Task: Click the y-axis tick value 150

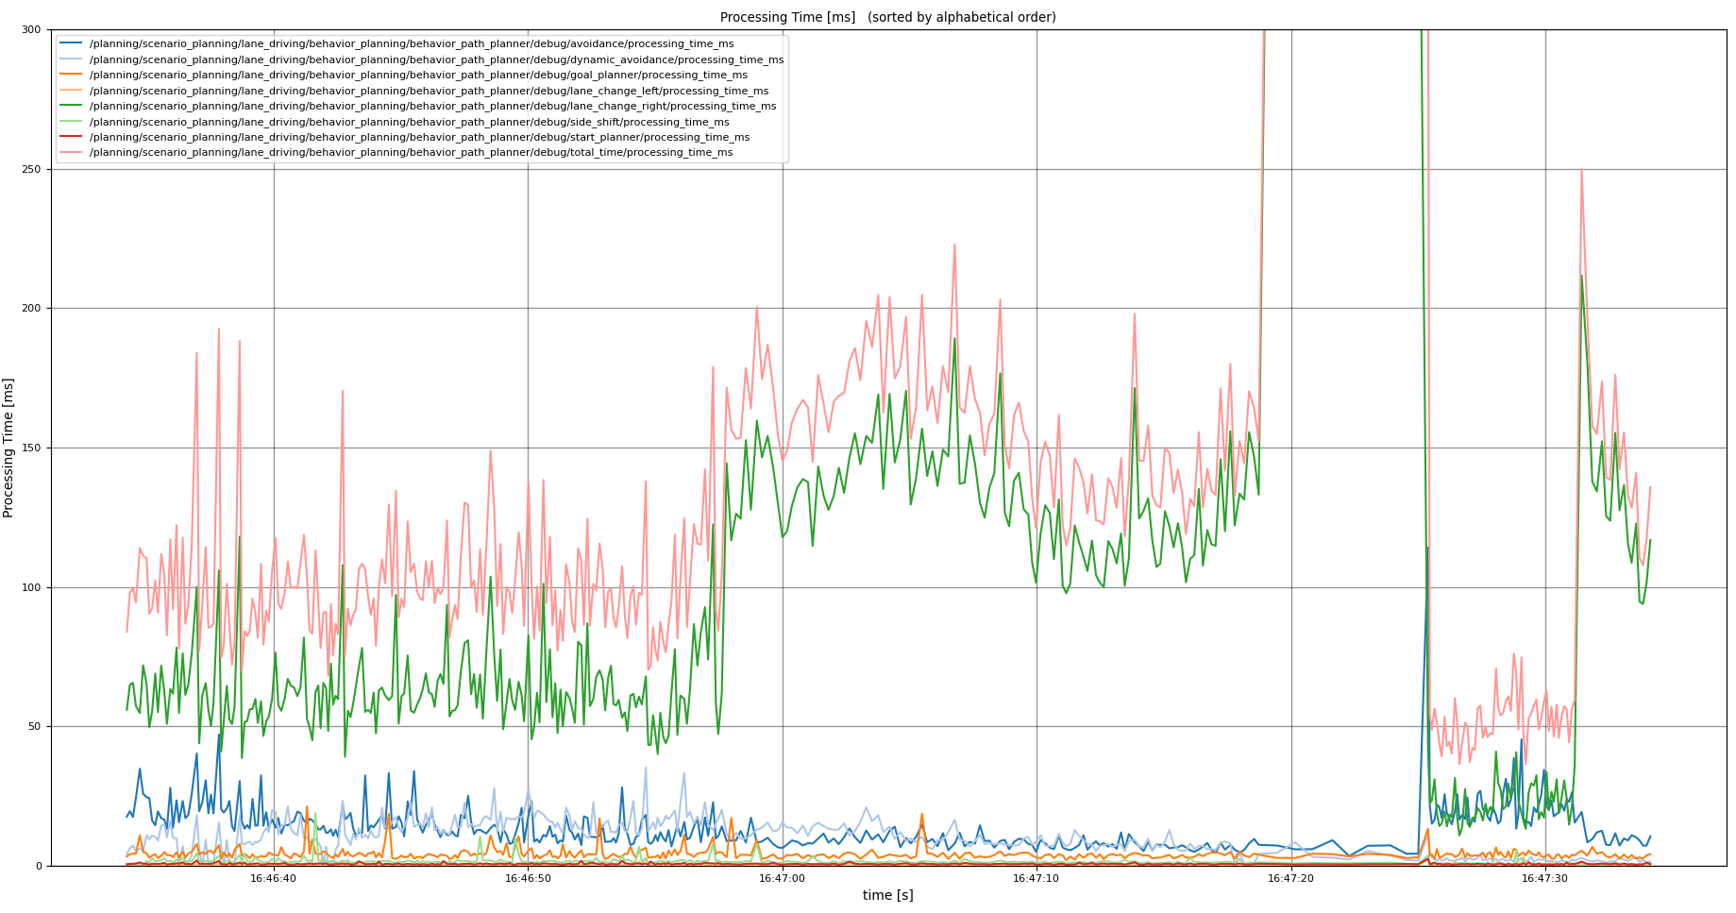Action: tap(32, 448)
